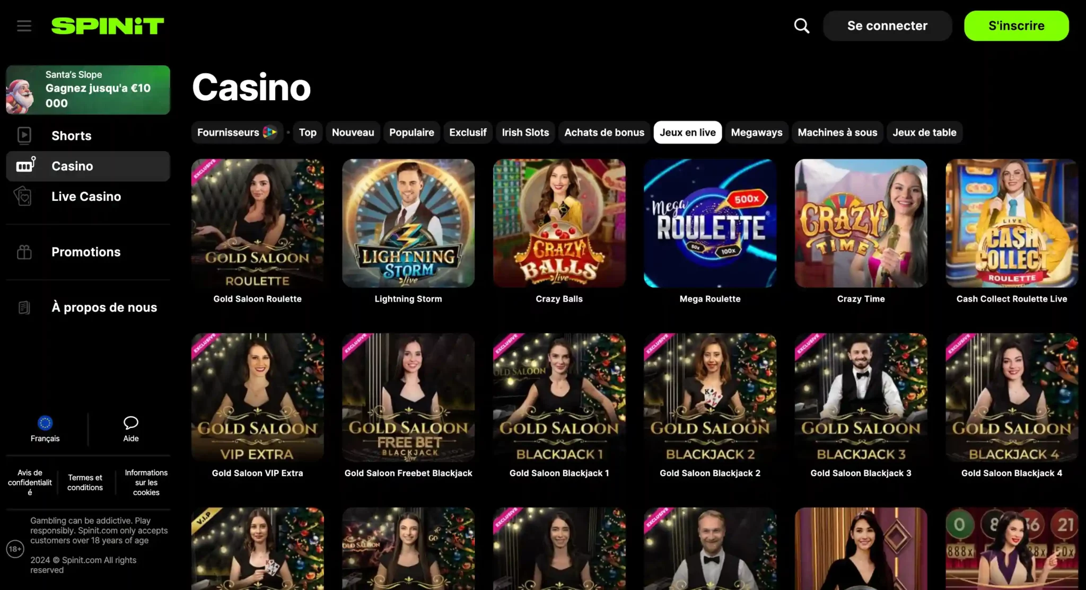The image size is (1086, 590).
Task: Expand the Fournisseurs providers filter
Action: click(x=237, y=133)
